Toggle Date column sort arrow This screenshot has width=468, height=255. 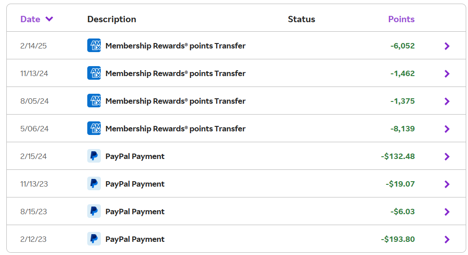click(49, 19)
